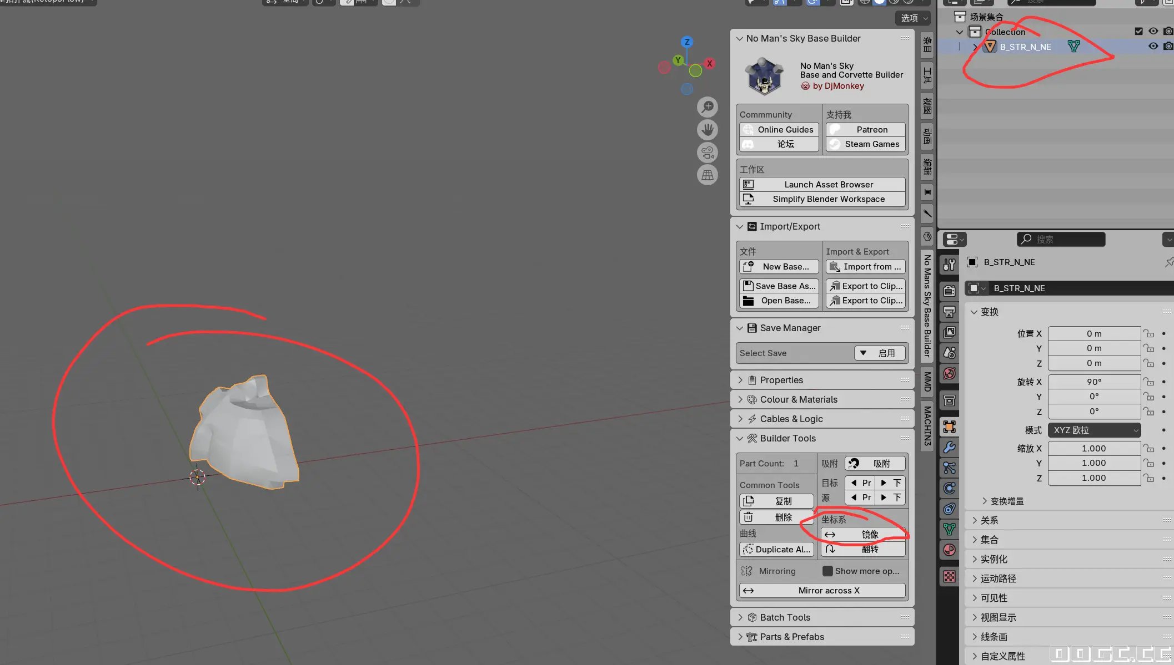
Task: Click the 镜像 mirror button
Action: 863,535
